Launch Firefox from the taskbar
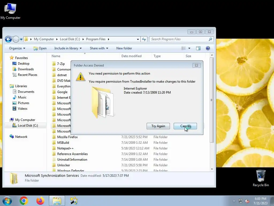 40,201
